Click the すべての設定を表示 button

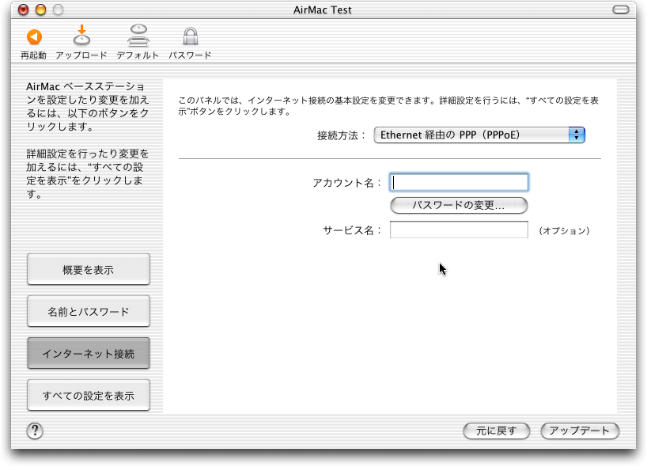pos(88,396)
